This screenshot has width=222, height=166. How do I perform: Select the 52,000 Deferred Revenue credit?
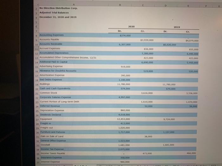click(x=148, y=106)
